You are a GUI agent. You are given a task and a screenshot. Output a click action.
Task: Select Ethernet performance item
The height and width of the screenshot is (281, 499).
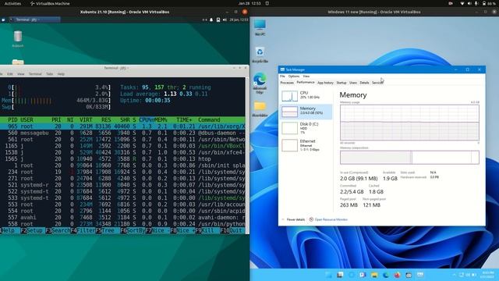pos(306,145)
